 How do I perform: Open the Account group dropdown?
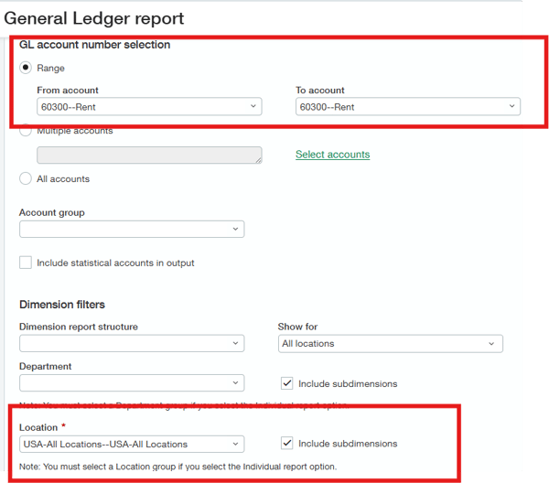(132, 229)
